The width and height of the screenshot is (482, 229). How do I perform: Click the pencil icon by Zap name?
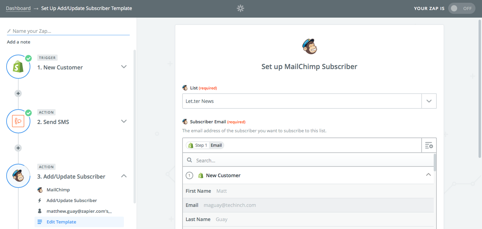pyautogui.click(x=9, y=31)
